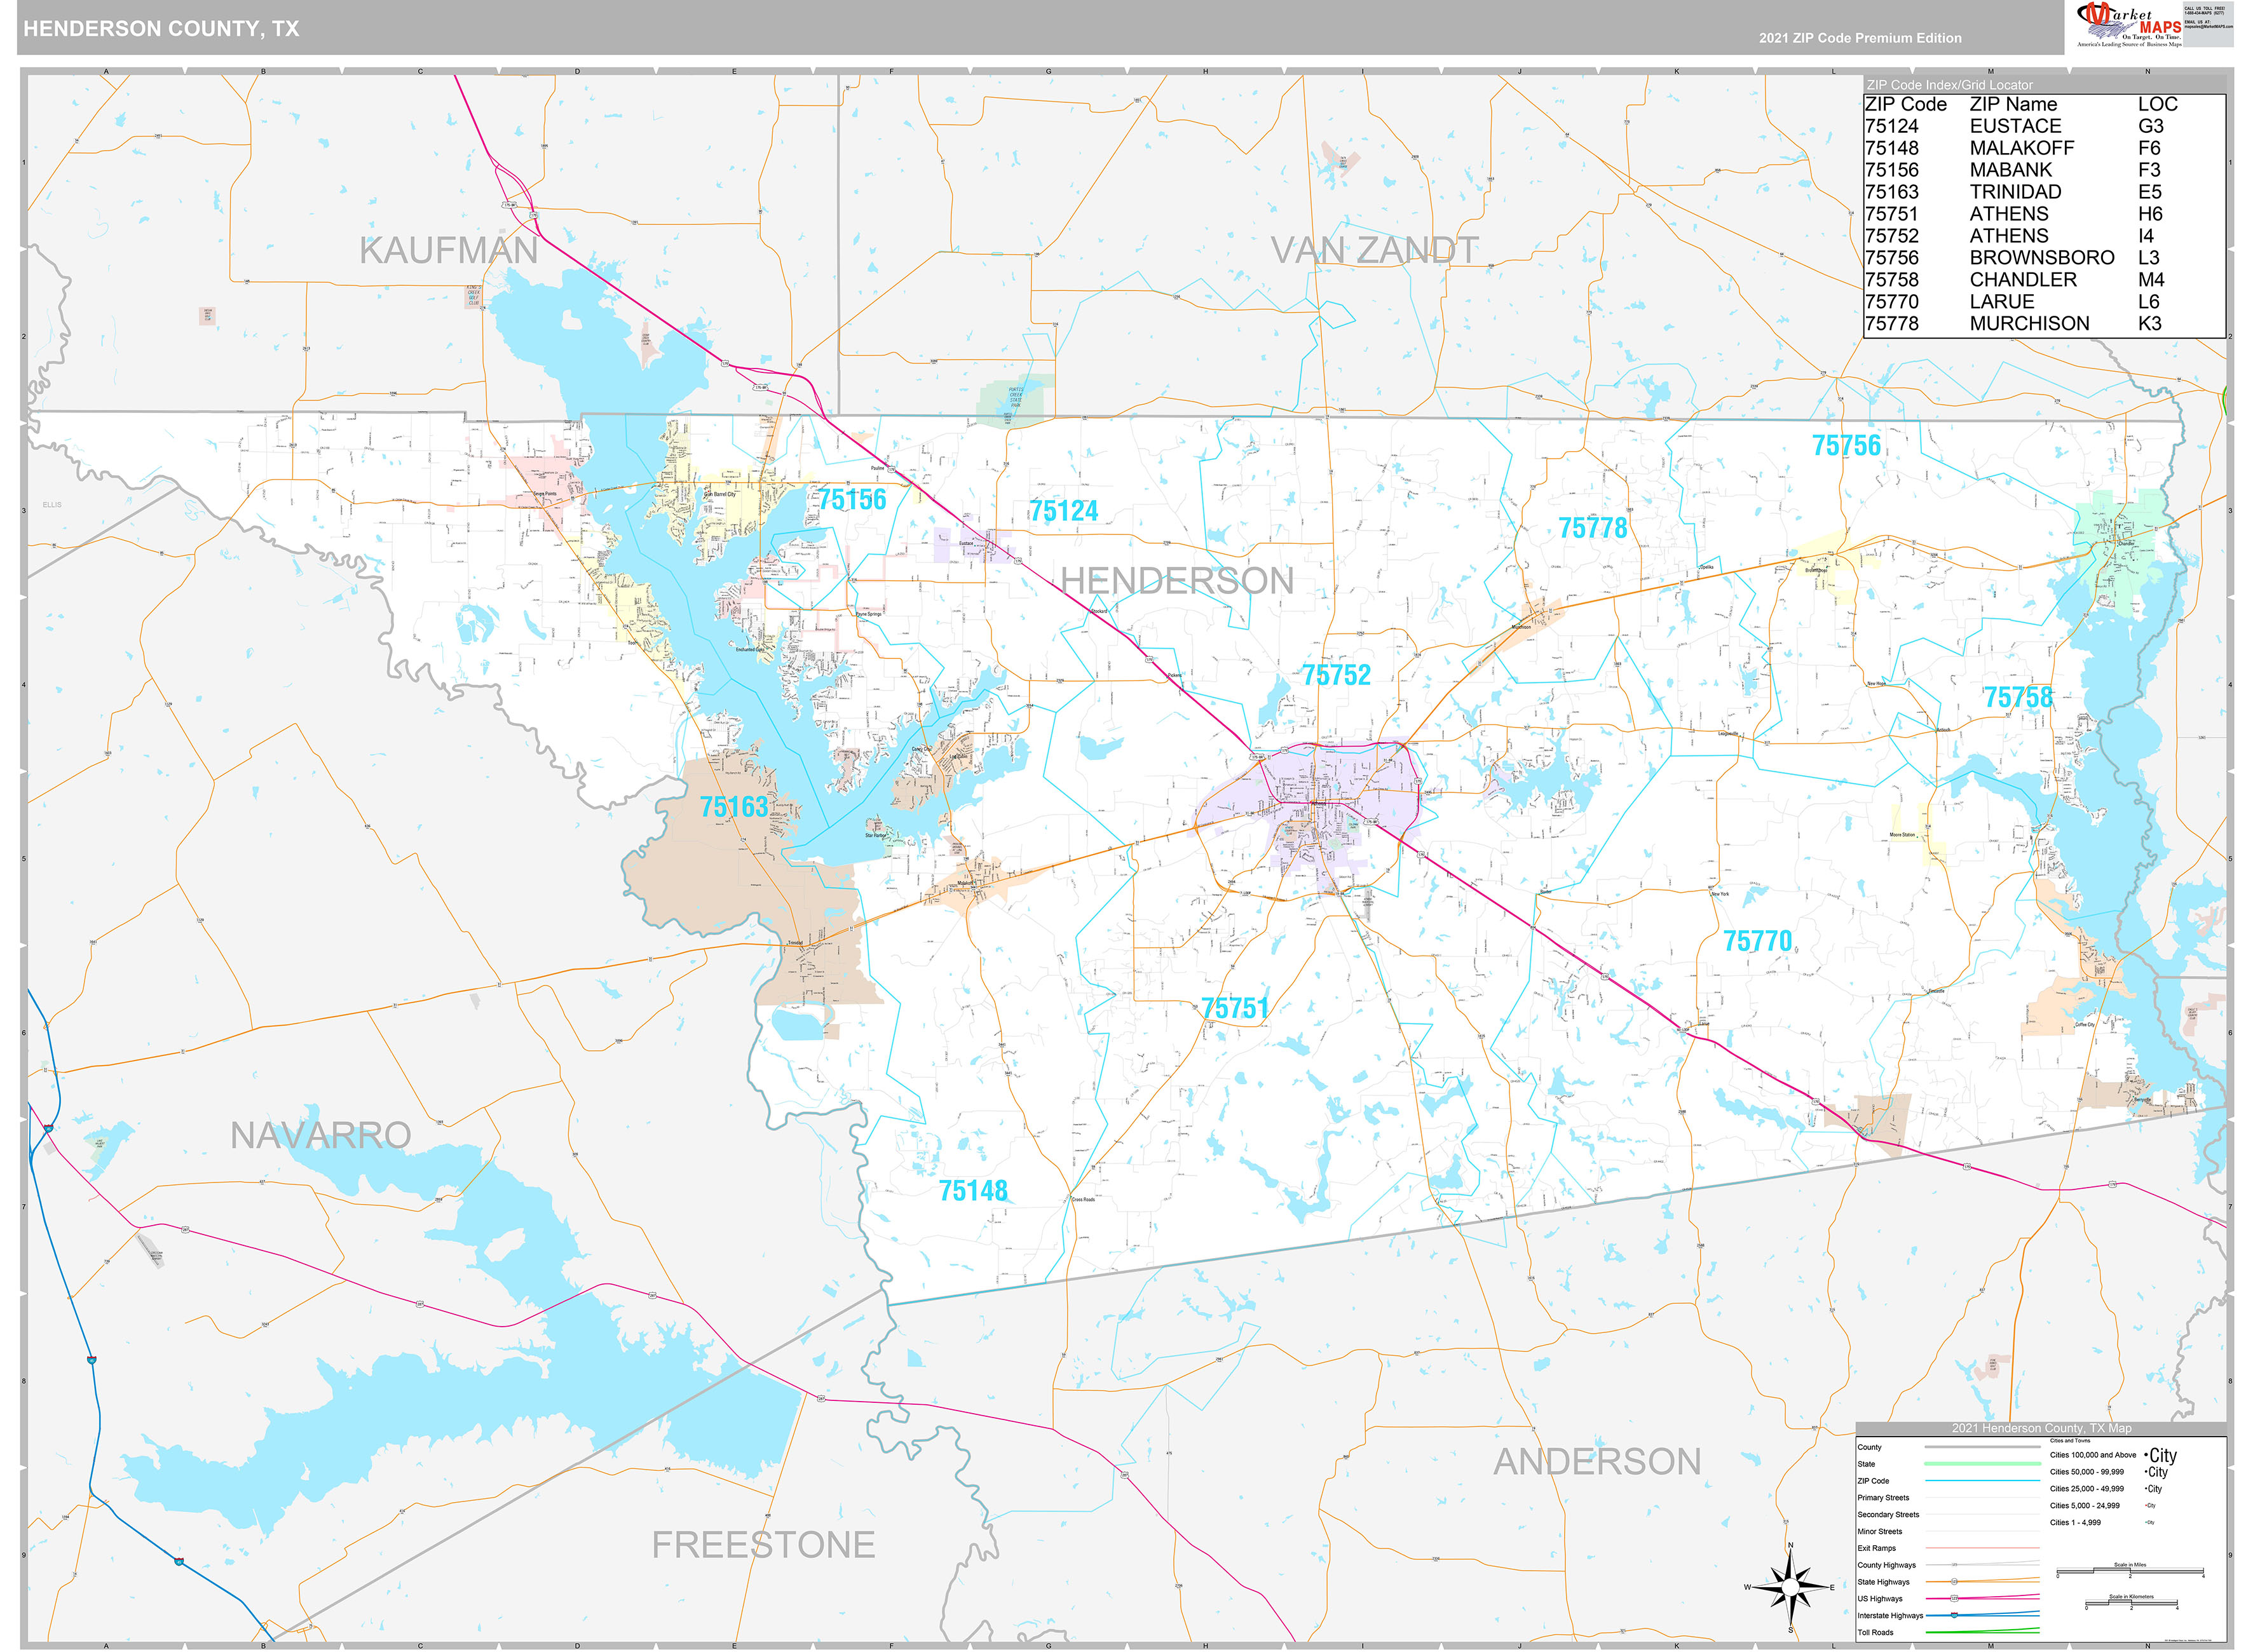Click the 75778 ZIP label on the map
The width and height of the screenshot is (2253, 1652).
point(1593,528)
